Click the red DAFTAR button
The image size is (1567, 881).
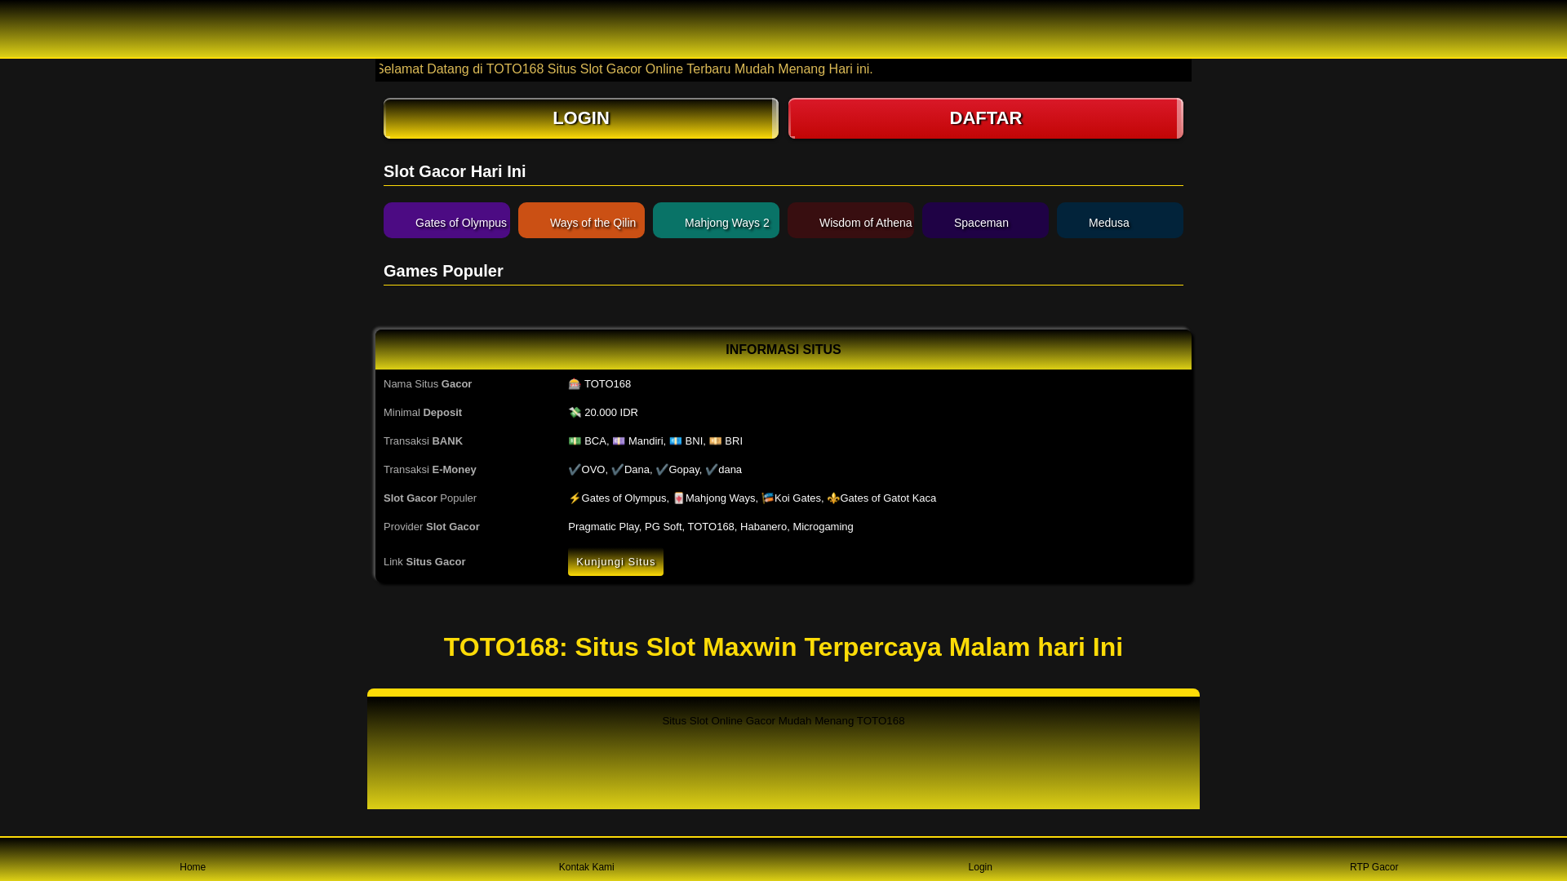coord(985,118)
